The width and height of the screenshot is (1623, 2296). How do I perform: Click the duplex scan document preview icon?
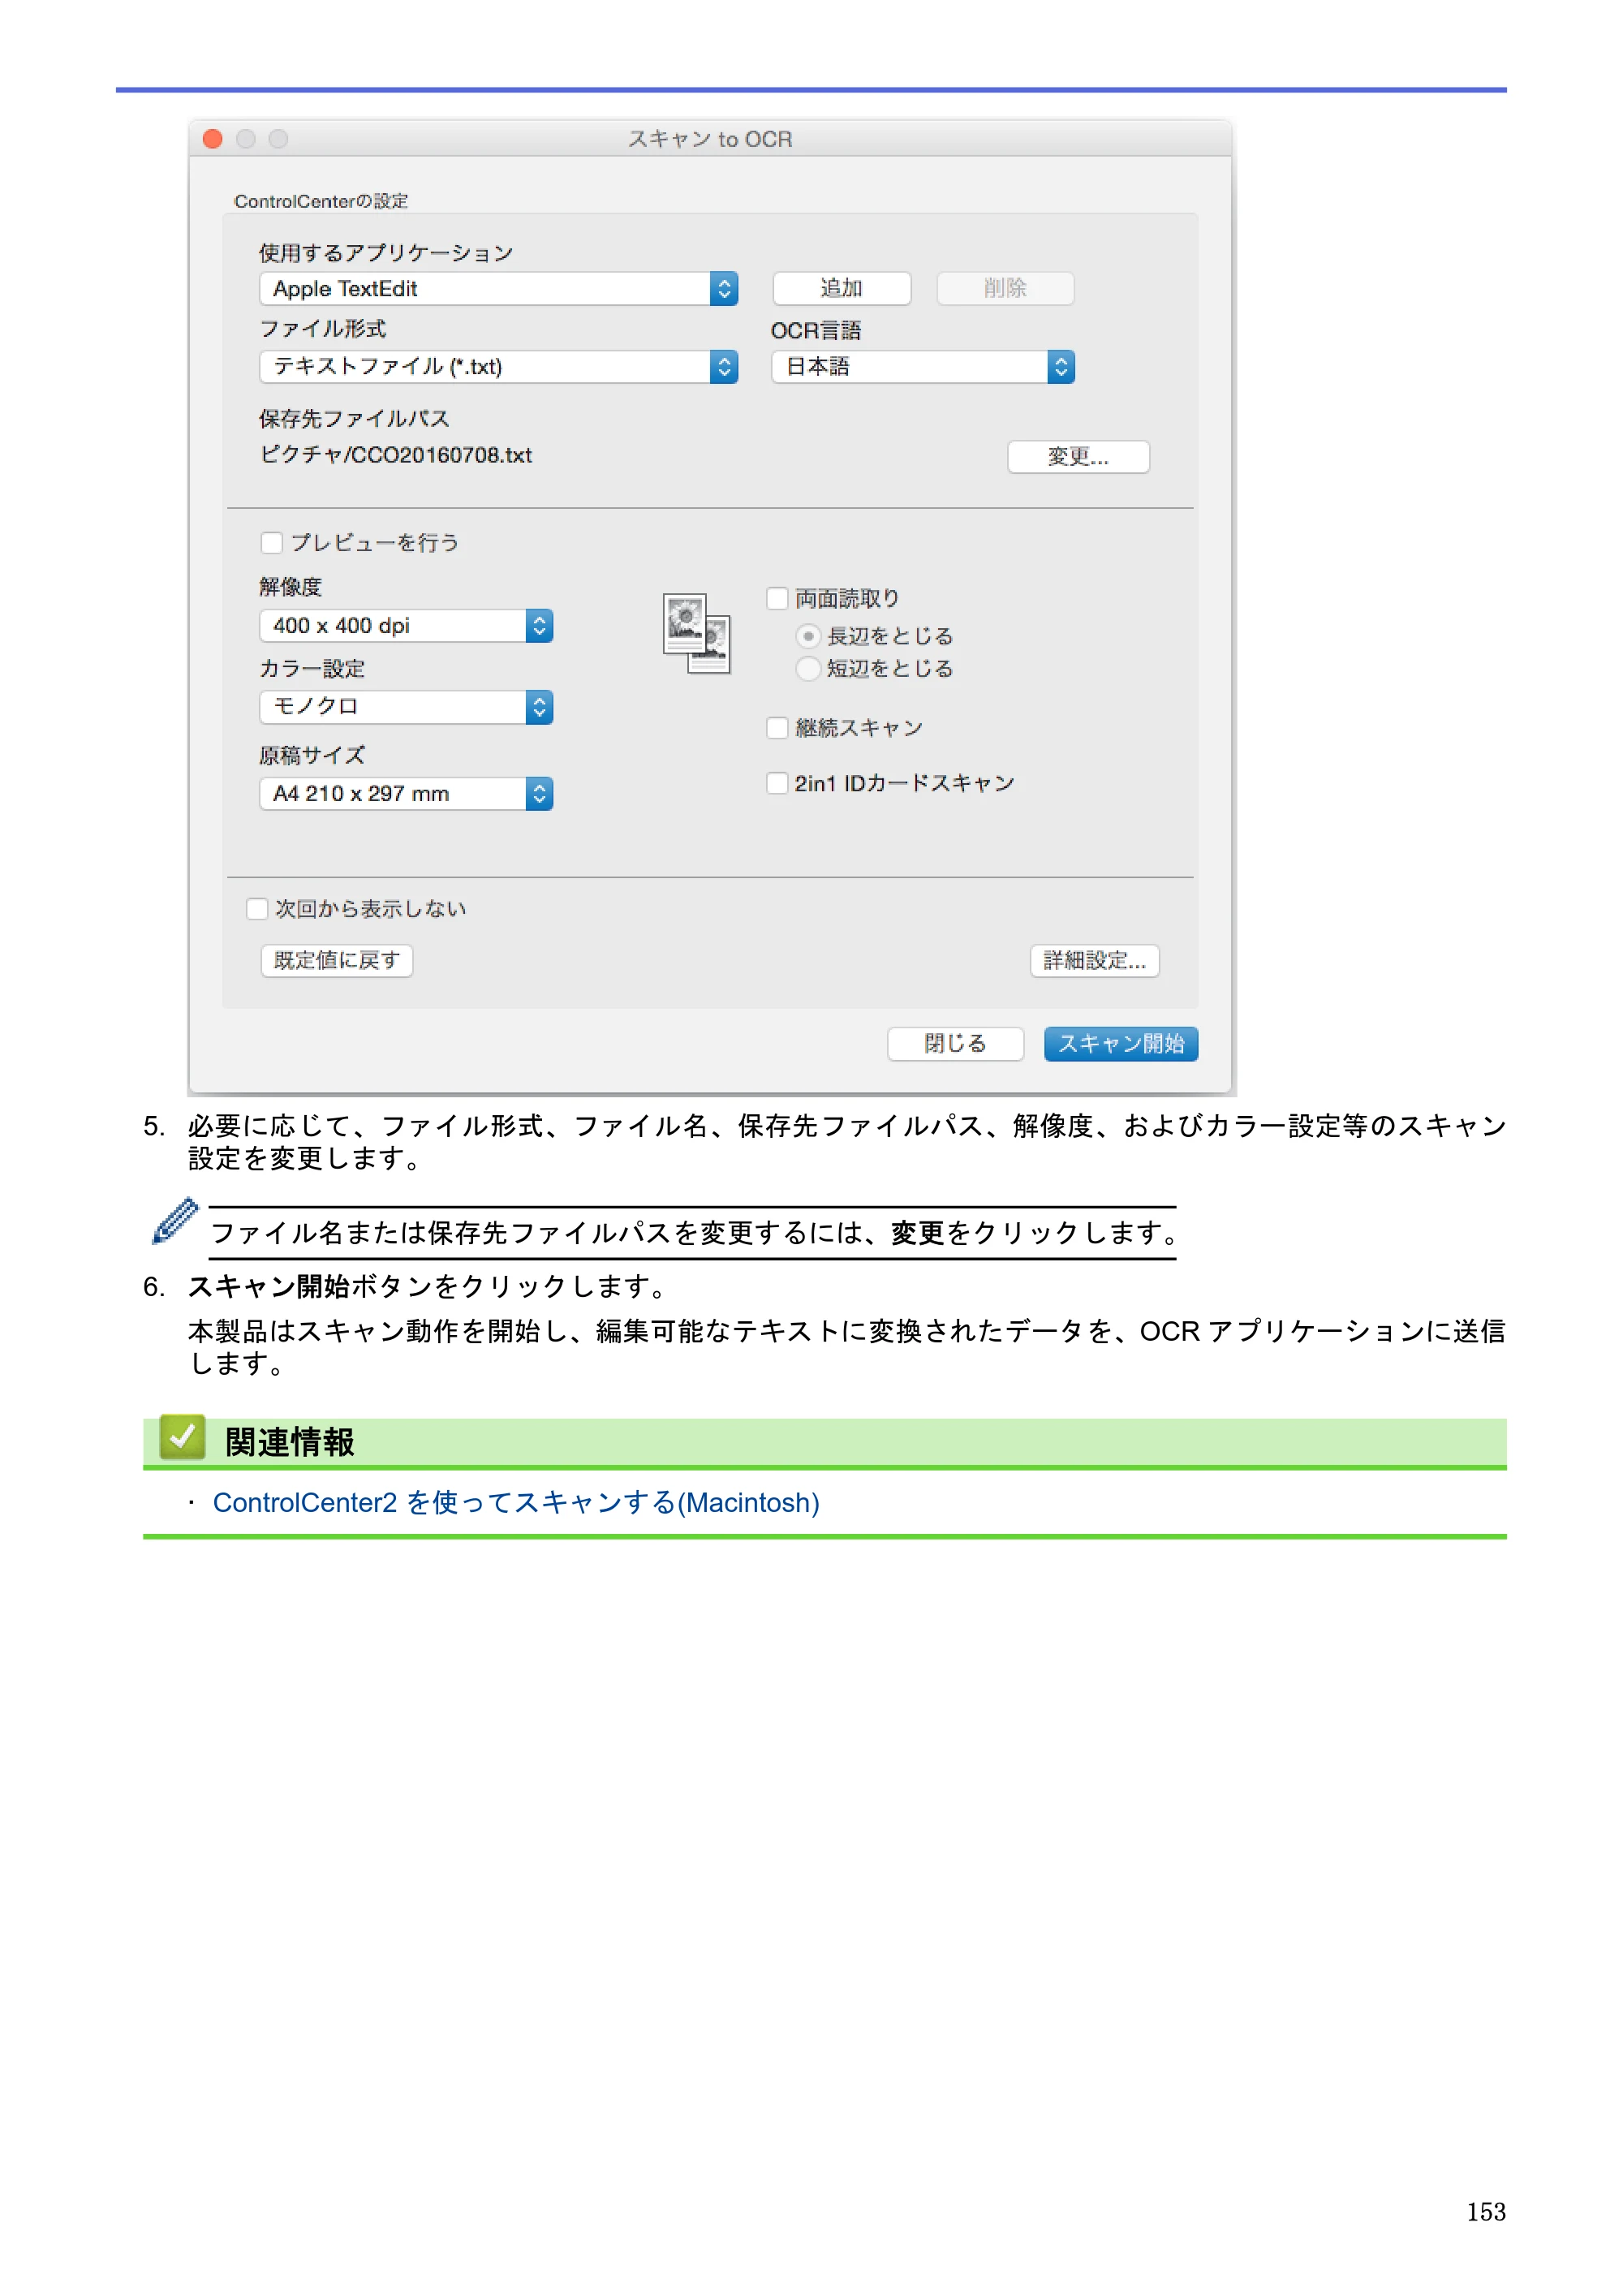(696, 633)
